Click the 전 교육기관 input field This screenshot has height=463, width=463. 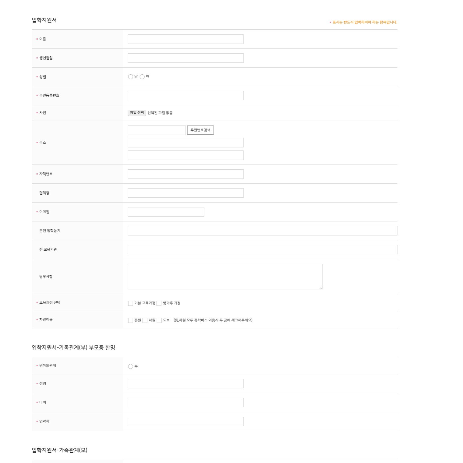tap(263, 249)
